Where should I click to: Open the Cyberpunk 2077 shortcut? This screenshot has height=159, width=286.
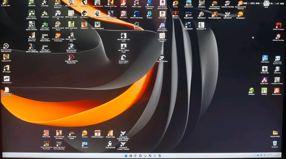tap(6, 58)
